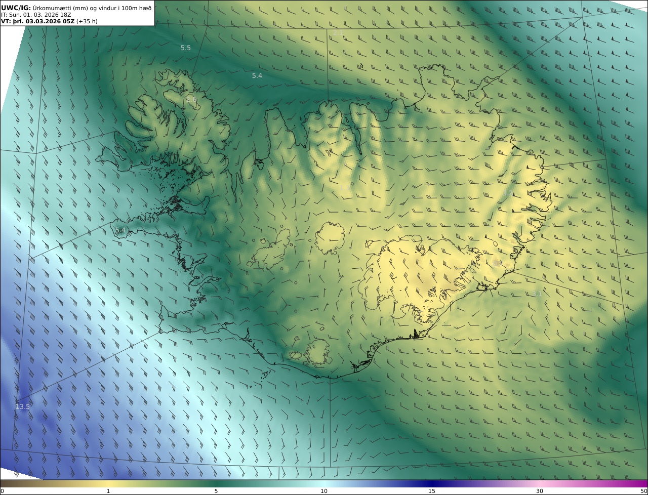648x495 pixels.
Task: Click the colorbar tick label 5
Action: pos(216,491)
